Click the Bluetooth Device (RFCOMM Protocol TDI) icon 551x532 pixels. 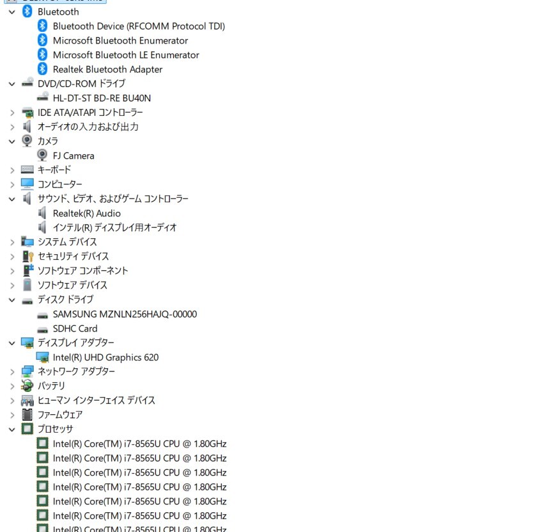click(x=43, y=26)
